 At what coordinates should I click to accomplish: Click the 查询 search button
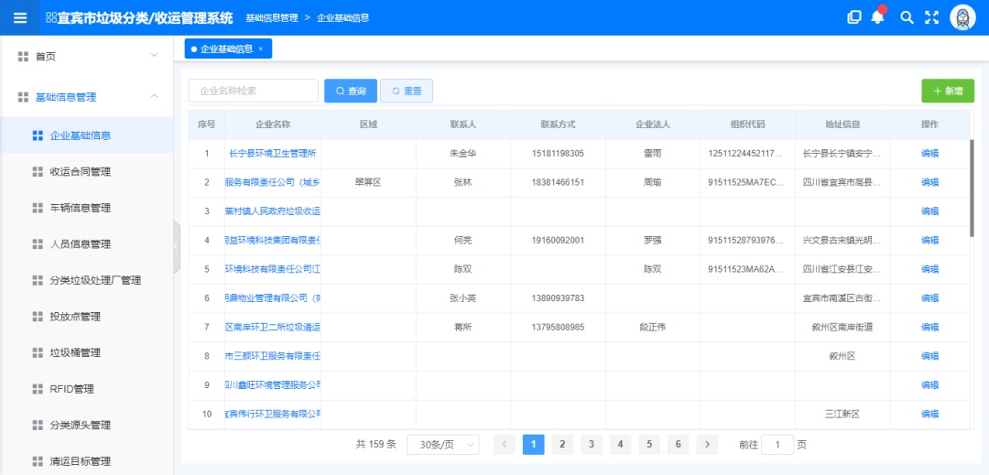tap(351, 91)
